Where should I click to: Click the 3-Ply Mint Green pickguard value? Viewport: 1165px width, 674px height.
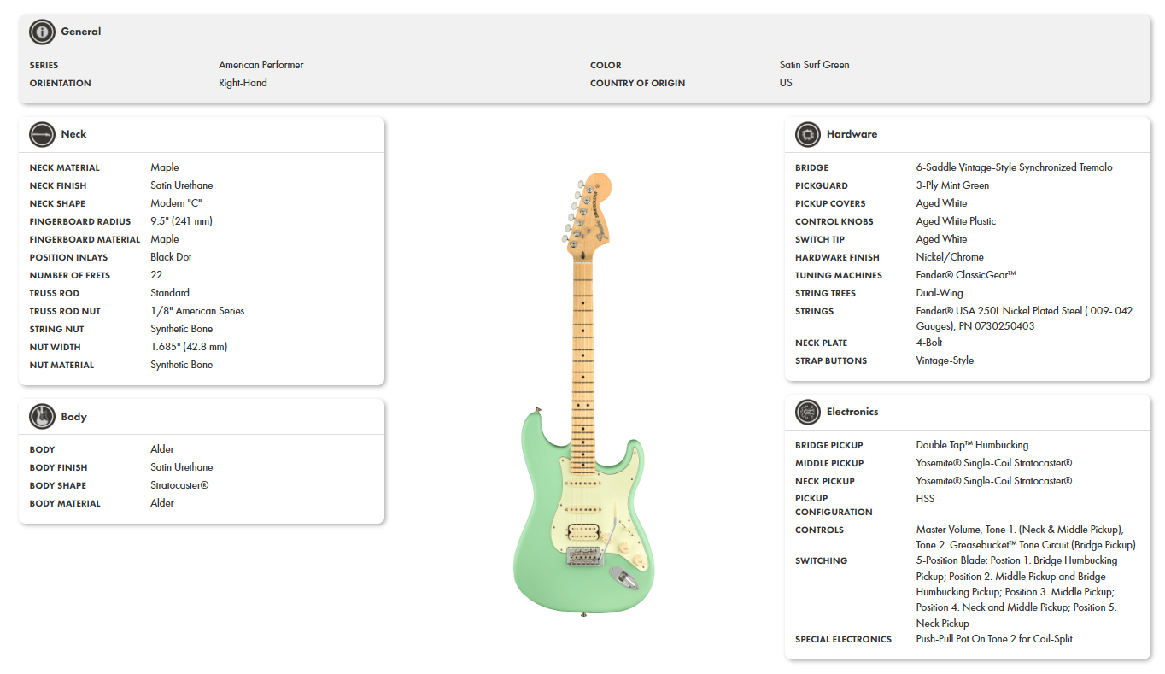click(x=952, y=185)
